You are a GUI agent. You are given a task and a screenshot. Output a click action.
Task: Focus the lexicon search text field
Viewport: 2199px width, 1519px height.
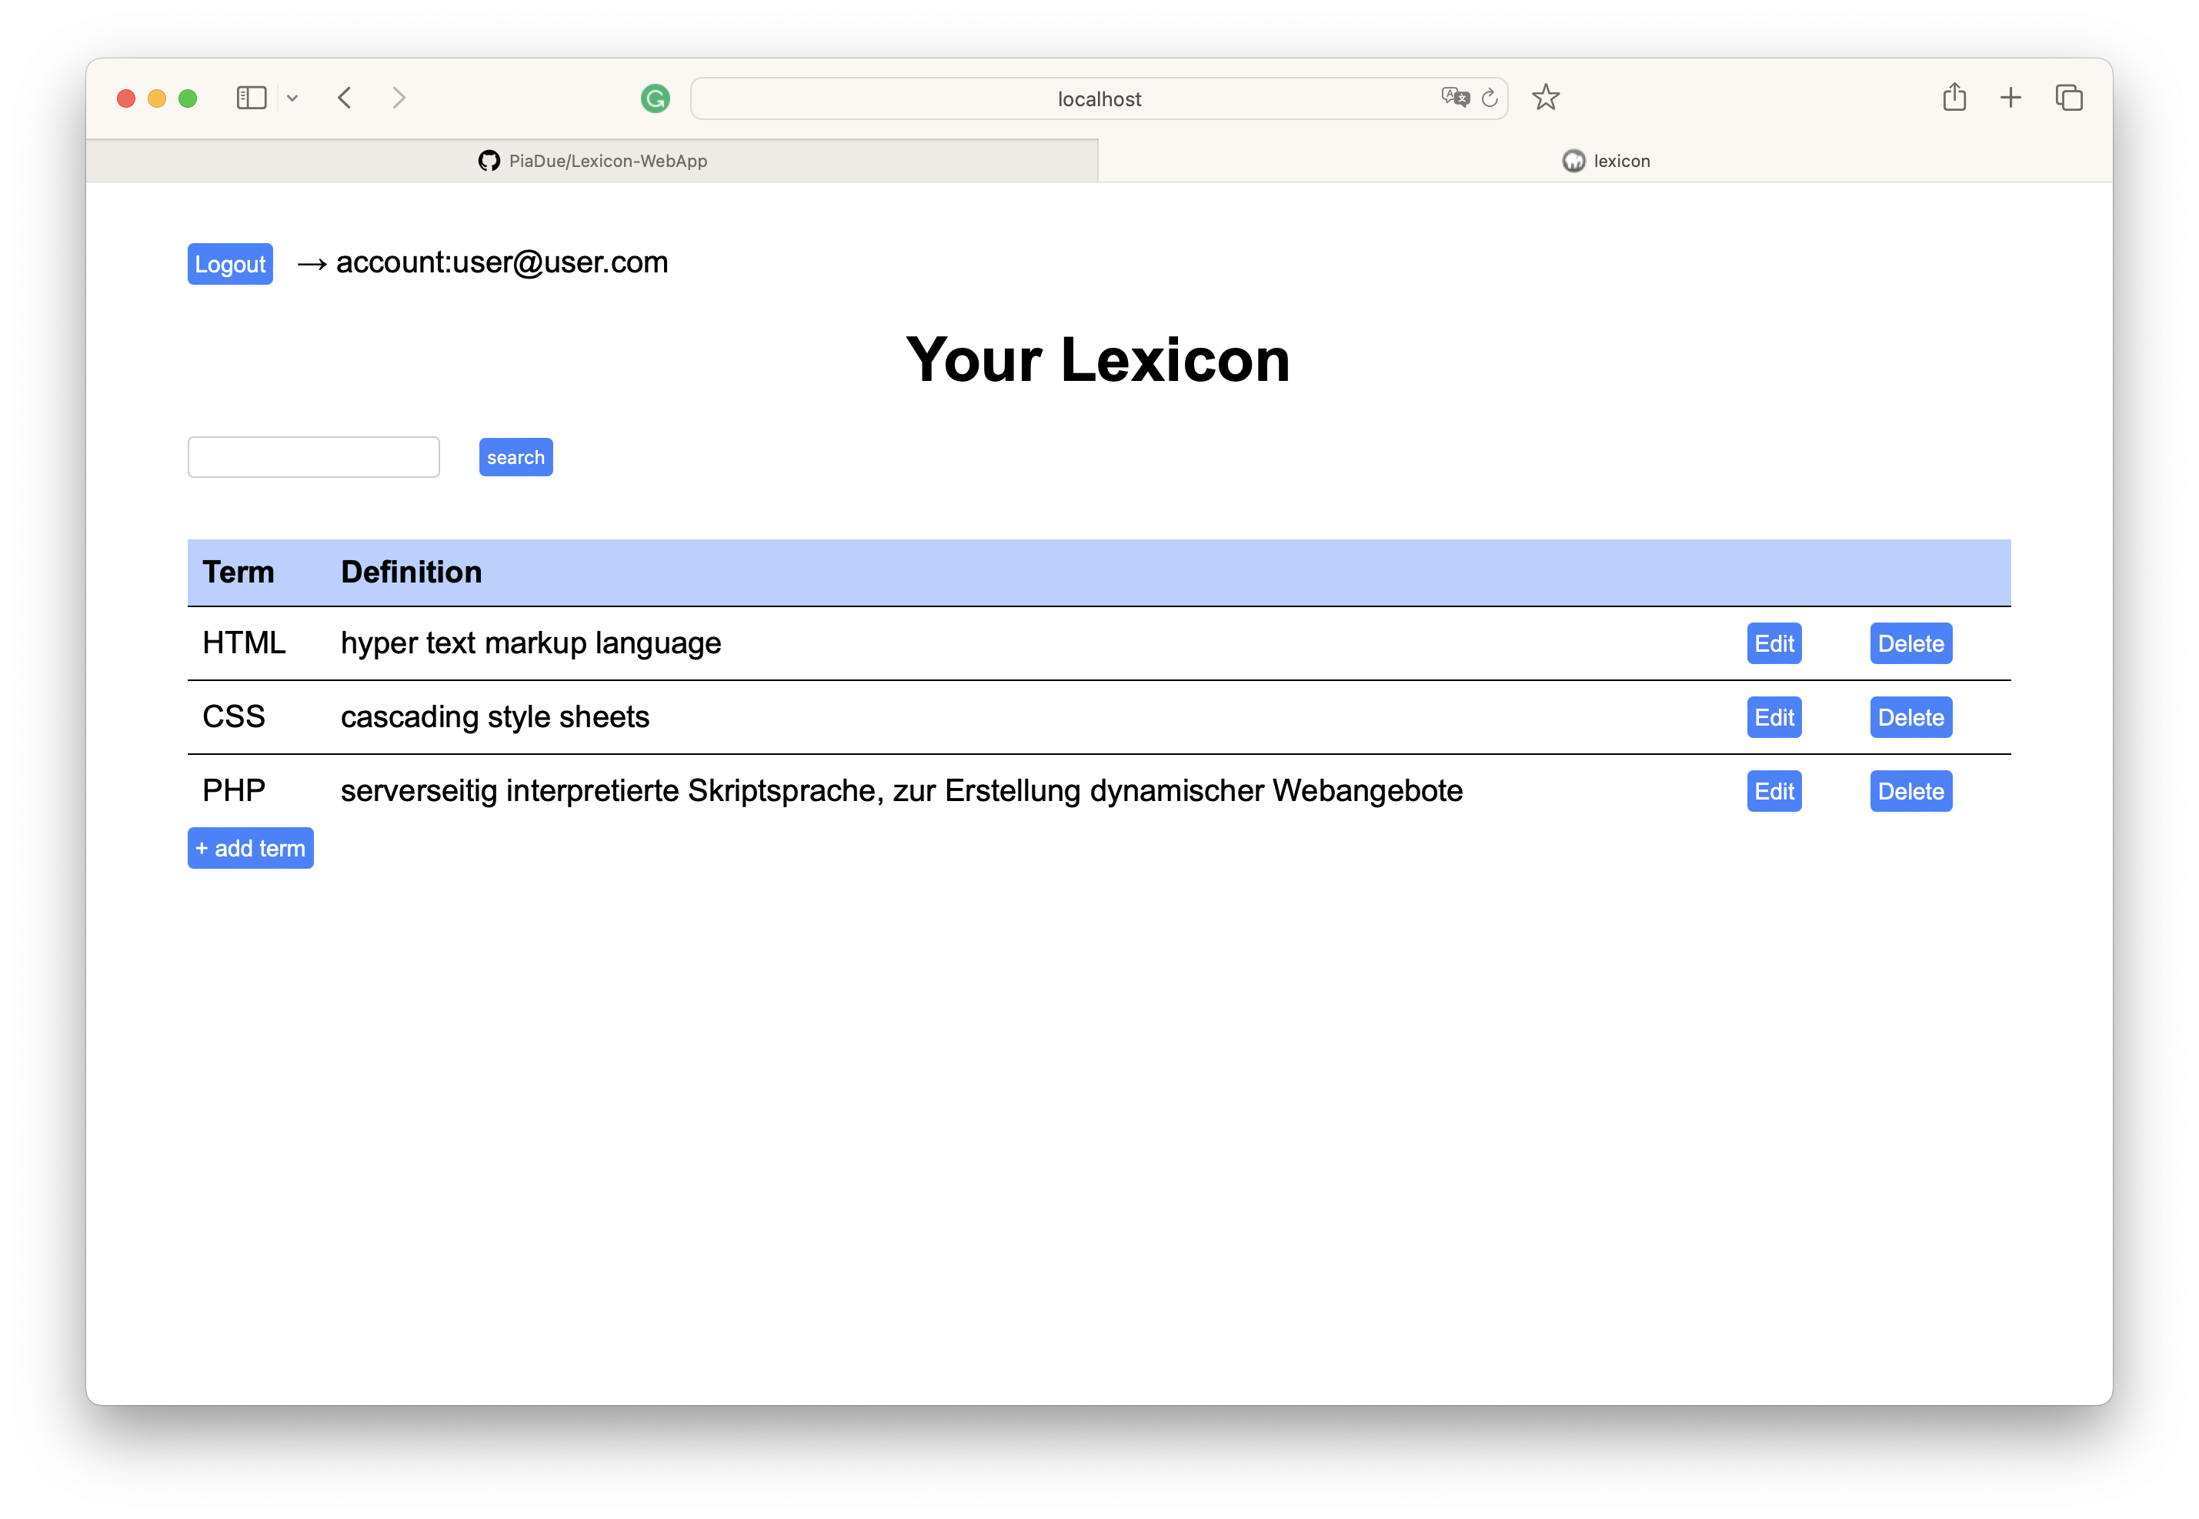pyautogui.click(x=313, y=457)
